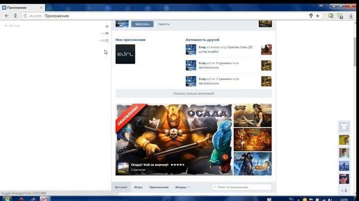
Task: Open the browser downloads arrow icon
Action: 351,16
